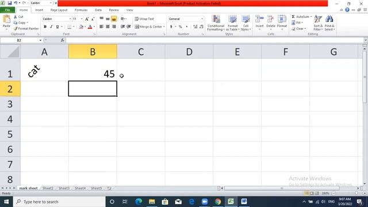Click the cell borders icon

coord(69,27)
